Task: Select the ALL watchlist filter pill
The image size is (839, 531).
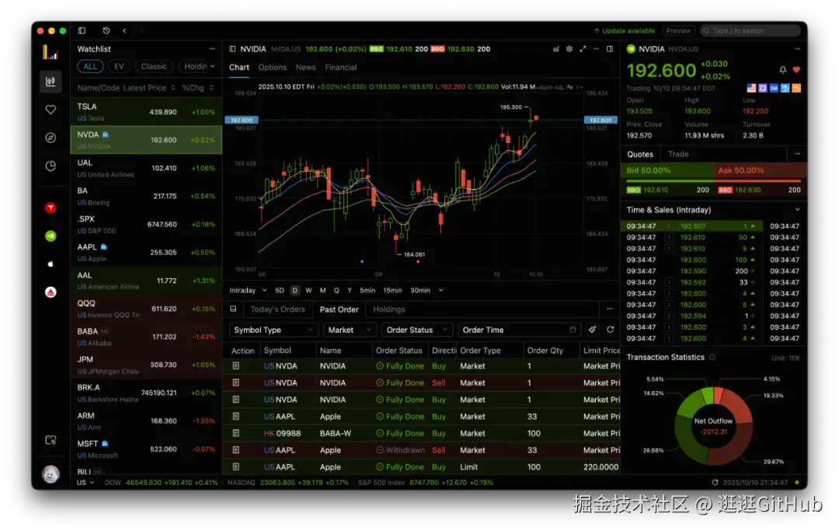Action: [90, 66]
